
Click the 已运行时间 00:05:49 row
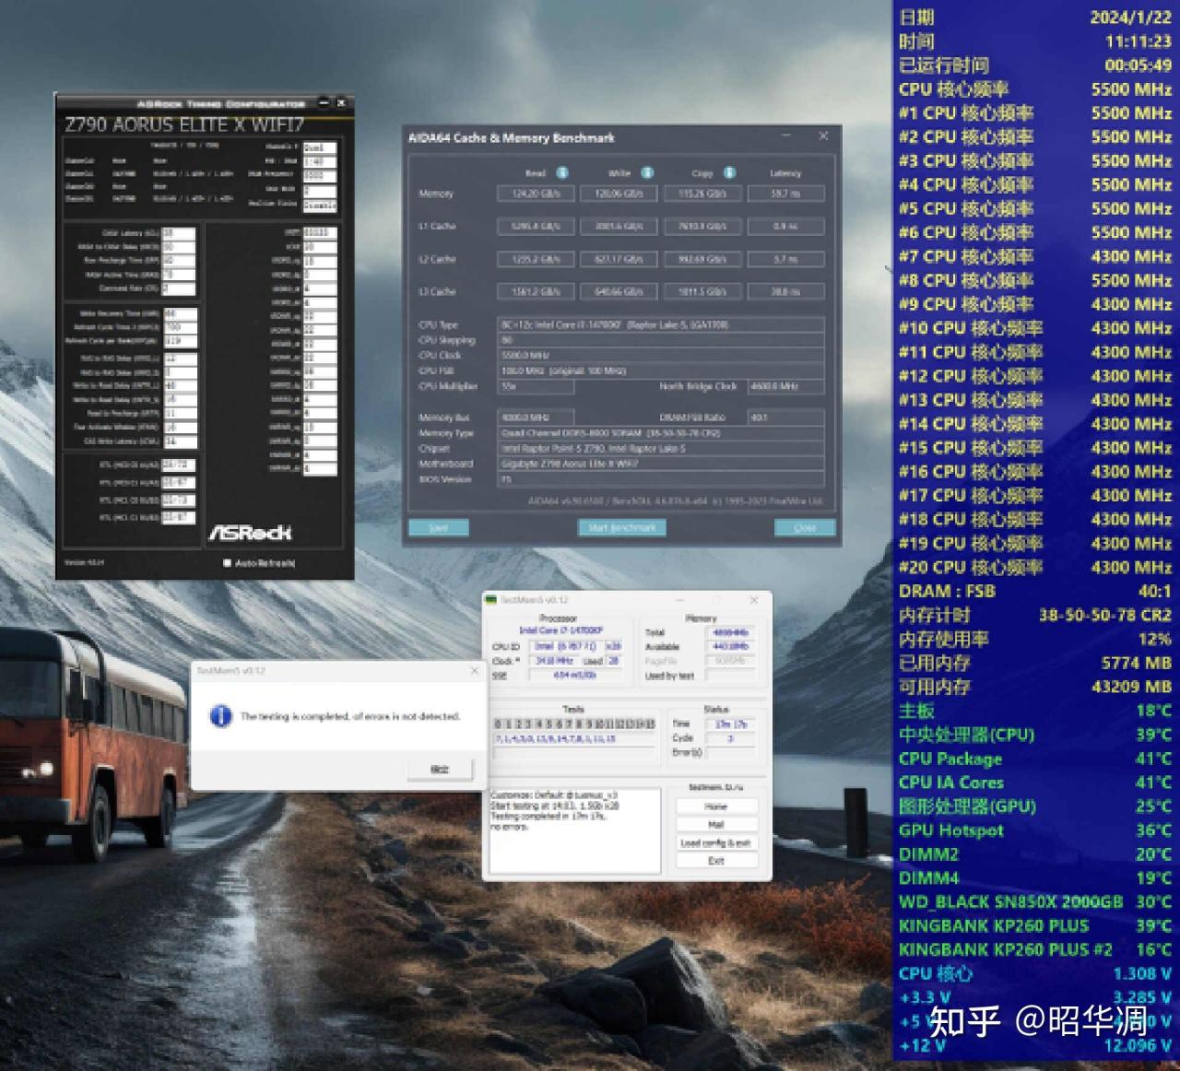(x=1035, y=65)
